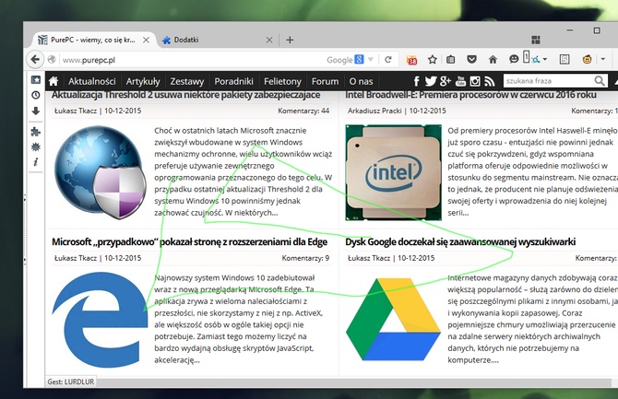This screenshot has width=618, height=399.
Task: Switch to the PurePC tab
Action: point(90,40)
